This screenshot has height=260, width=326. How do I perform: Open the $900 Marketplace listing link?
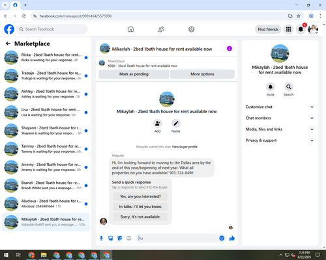click(x=143, y=66)
